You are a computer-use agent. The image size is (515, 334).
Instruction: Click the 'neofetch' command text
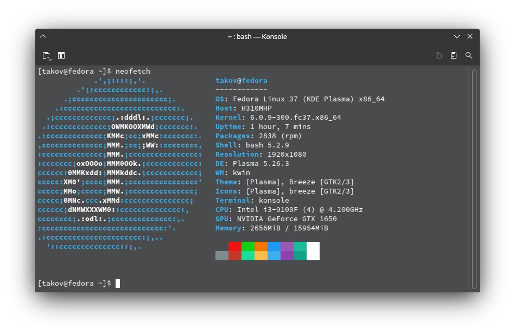[133, 71]
